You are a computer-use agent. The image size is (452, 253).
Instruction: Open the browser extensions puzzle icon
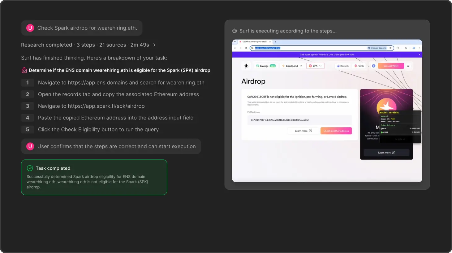(398, 48)
